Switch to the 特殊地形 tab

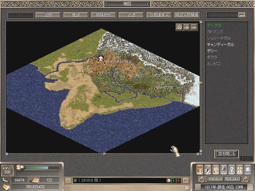tap(103, 15)
